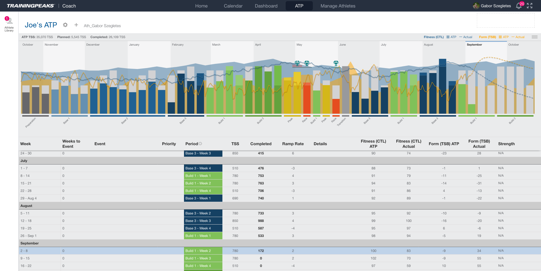Toggle Fitness (CTL) ATP series in legend
The image size is (541, 271).
click(451, 37)
